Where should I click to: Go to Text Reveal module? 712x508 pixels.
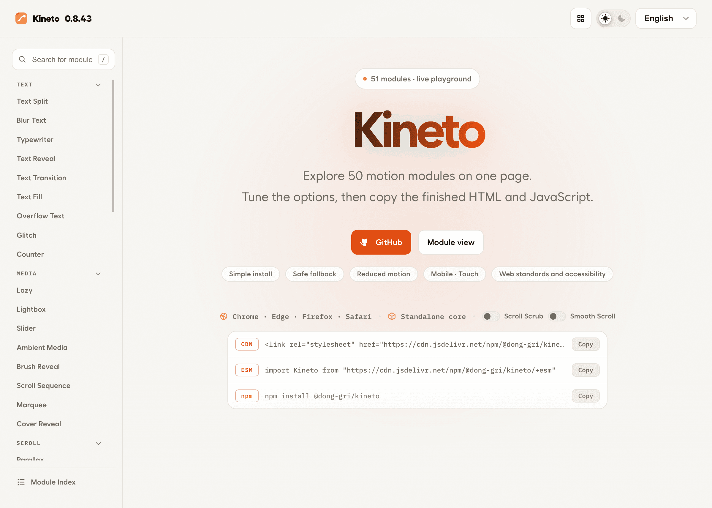(36, 159)
